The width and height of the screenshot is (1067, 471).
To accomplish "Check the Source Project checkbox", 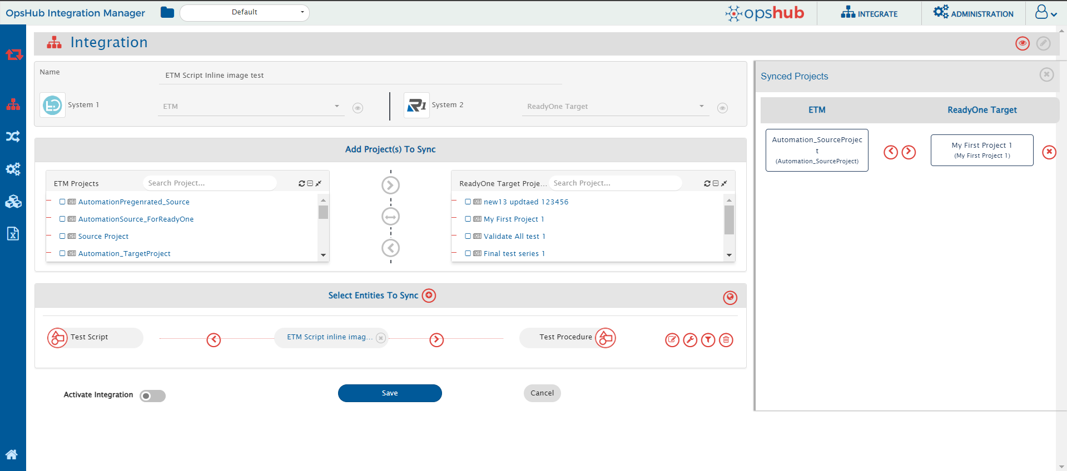I will coord(62,236).
